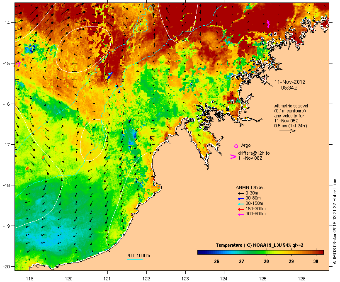Click the IMOS copyright timestamp text
The width and height of the screenshot is (340, 282).
[335, 221]
